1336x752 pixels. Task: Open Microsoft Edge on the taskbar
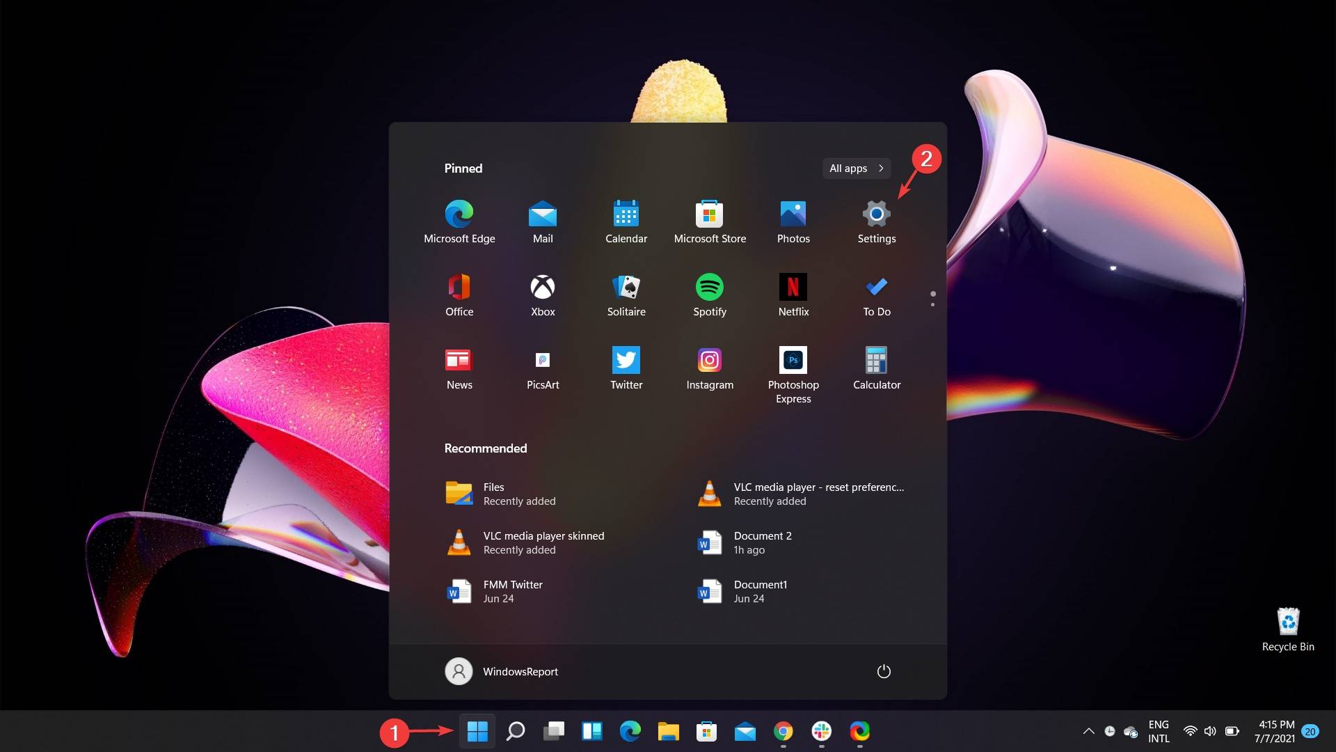click(x=630, y=731)
